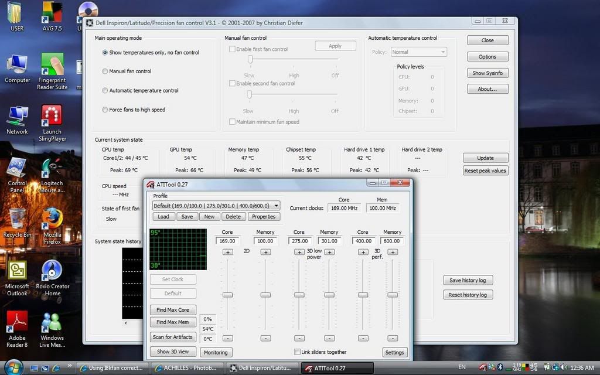Switch to ACHILLES Photobucket taskbar item

coord(188,368)
